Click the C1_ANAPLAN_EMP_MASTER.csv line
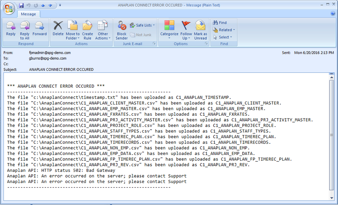This screenshot has height=205, width=338. tap(136, 109)
